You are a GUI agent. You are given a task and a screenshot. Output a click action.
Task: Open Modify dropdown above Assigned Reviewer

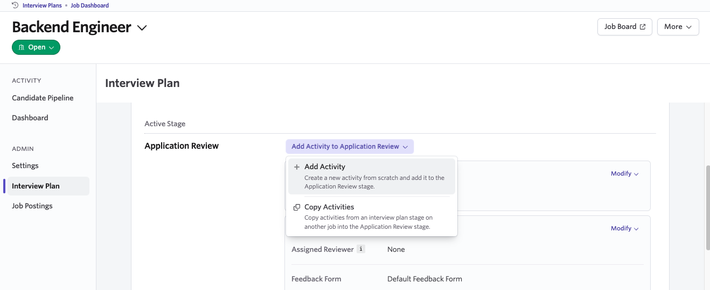[624, 229]
